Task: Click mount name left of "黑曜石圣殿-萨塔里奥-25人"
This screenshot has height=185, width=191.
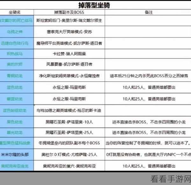Action: [x=15, y=132]
